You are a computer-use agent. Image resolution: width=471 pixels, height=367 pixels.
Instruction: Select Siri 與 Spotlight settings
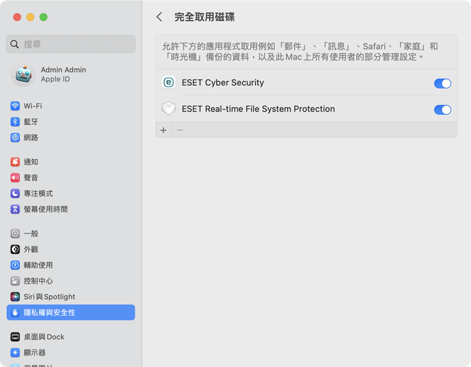coord(71,297)
